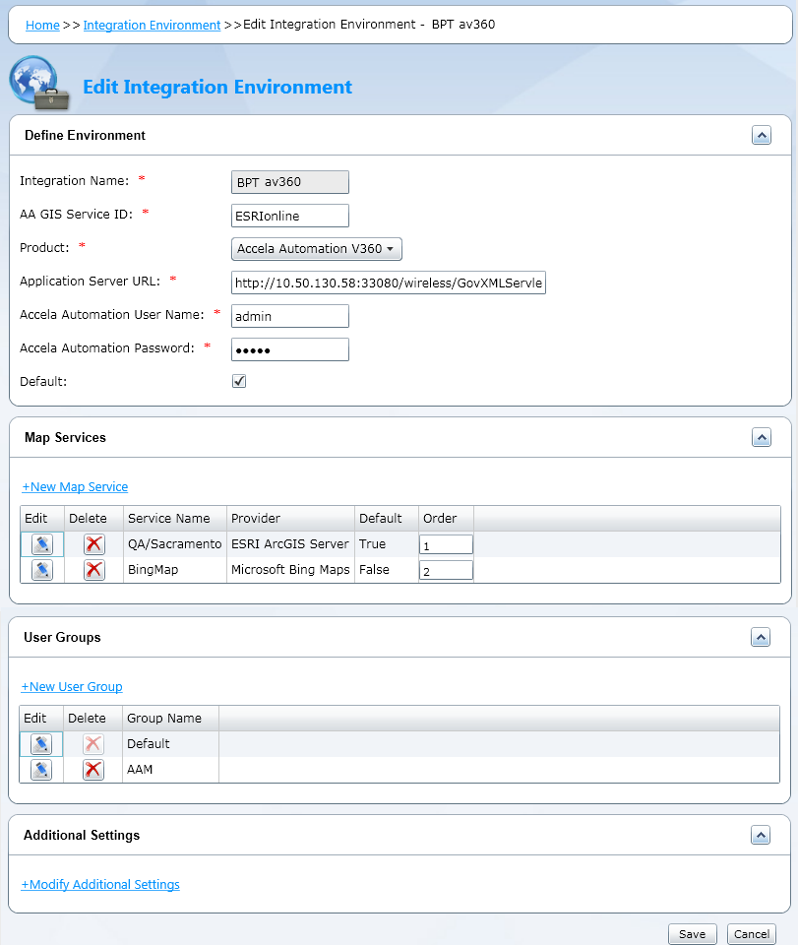Click the edit icon for the Default user group

pos(39,743)
